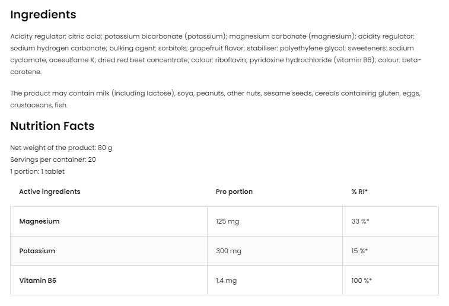The image size is (449, 306).
Task: Click the 33 %* reference intake value
Action: click(360, 221)
